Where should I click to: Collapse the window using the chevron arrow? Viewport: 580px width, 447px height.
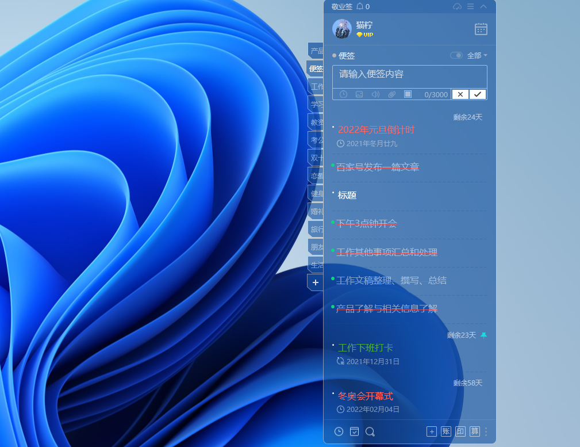point(485,6)
